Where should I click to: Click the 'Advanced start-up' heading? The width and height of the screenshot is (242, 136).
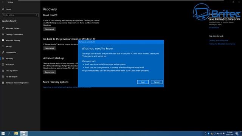click(x=54, y=58)
